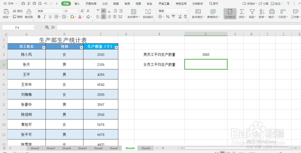Switch to Formulas (公式) tab
Viewport: 301px width, 153px height.
point(105,4)
